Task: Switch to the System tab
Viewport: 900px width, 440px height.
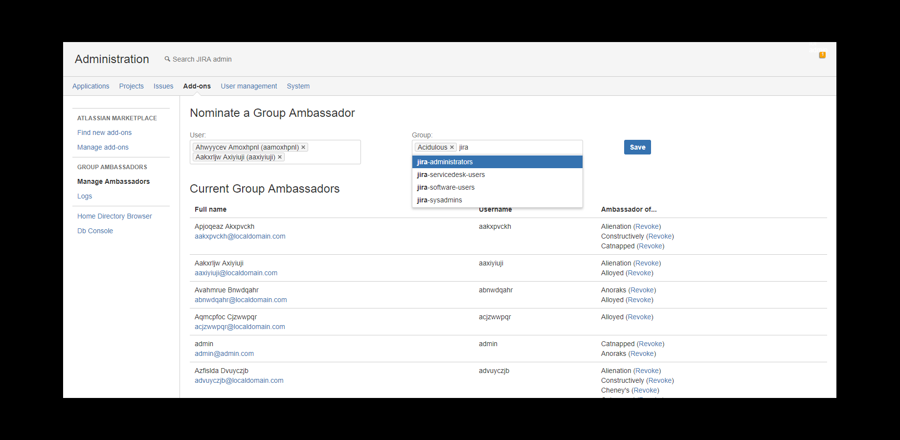Action: [x=298, y=86]
